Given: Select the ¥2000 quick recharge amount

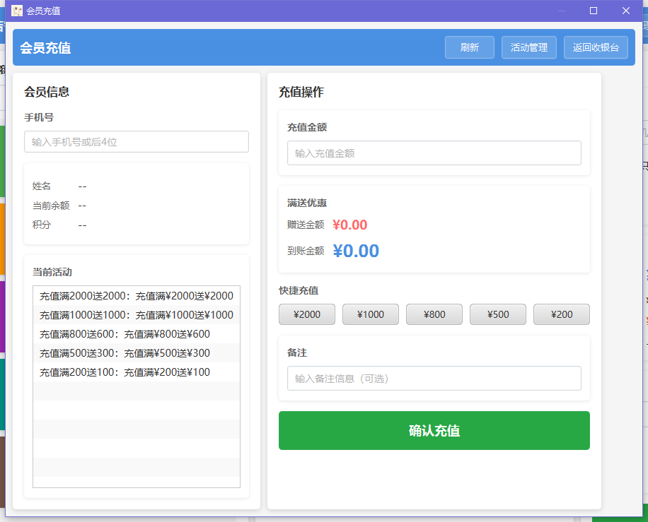Looking at the screenshot, I should coord(306,314).
